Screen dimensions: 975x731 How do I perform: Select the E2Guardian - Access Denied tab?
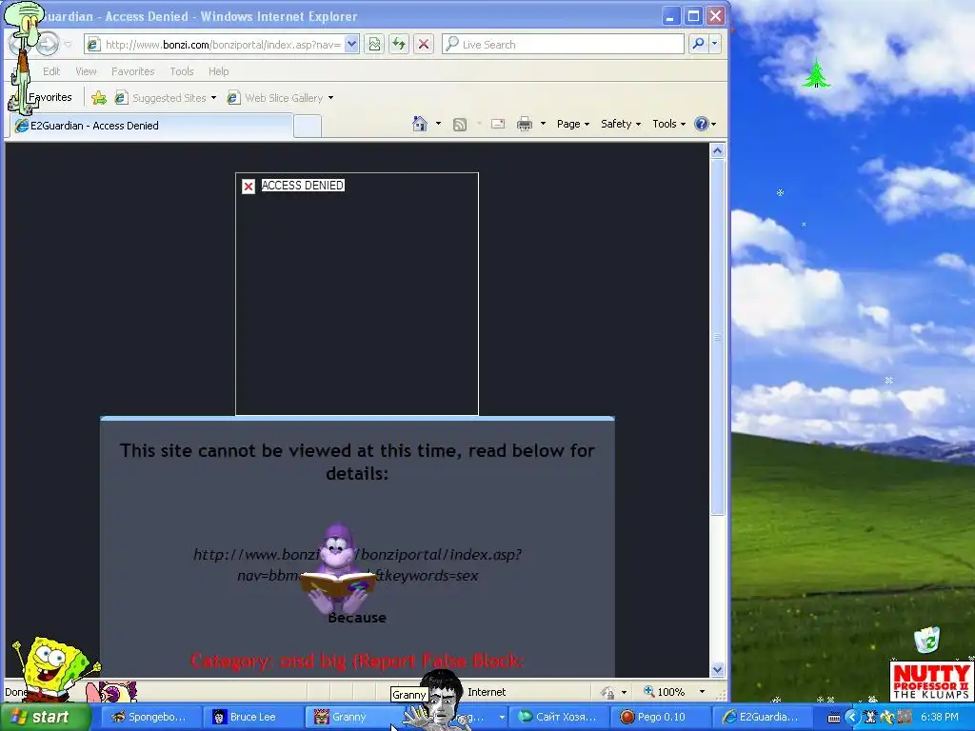150,126
